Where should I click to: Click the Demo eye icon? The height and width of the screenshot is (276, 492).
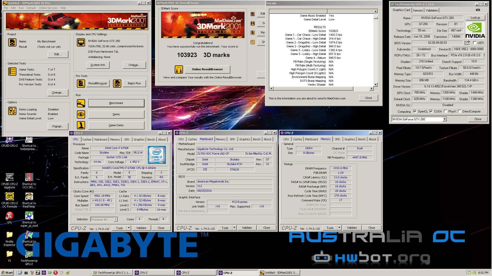(x=81, y=114)
